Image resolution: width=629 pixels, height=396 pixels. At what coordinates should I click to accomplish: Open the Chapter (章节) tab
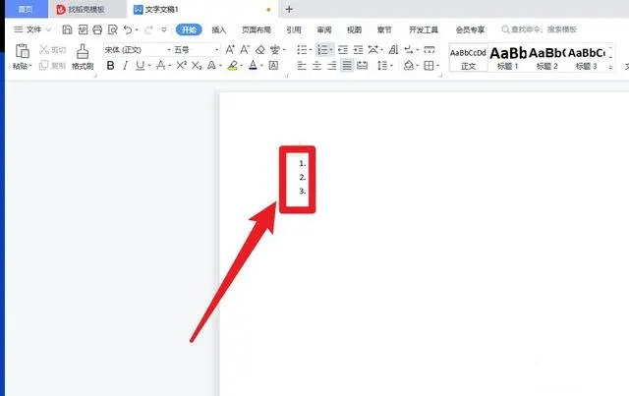(x=384, y=29)
